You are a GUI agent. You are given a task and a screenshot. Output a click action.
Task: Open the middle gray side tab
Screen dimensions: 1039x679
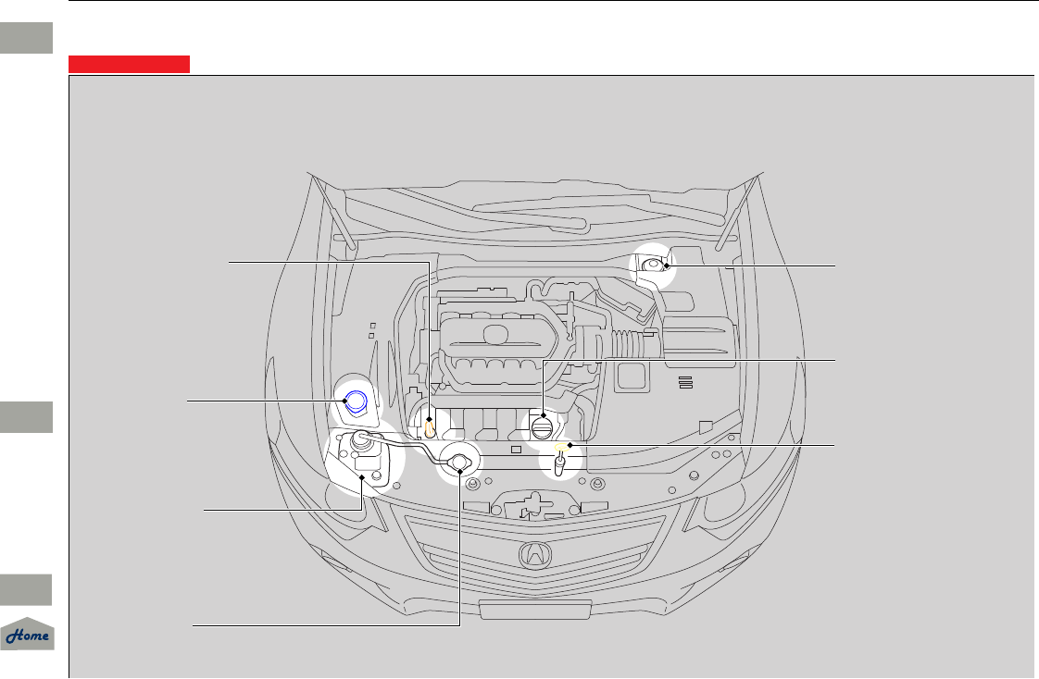tap(27, 417)
